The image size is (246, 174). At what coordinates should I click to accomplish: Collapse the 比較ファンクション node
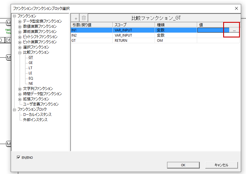[20, 52]
